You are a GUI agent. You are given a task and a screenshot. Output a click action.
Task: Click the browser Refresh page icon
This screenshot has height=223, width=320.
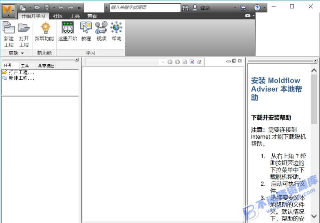tap(185, 62)
